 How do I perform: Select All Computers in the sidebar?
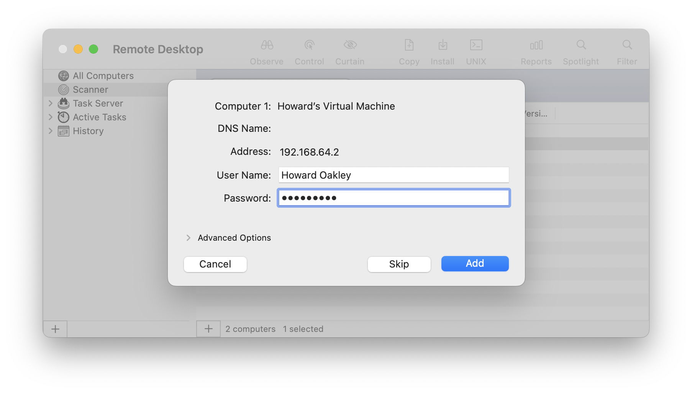coord(103,76)
